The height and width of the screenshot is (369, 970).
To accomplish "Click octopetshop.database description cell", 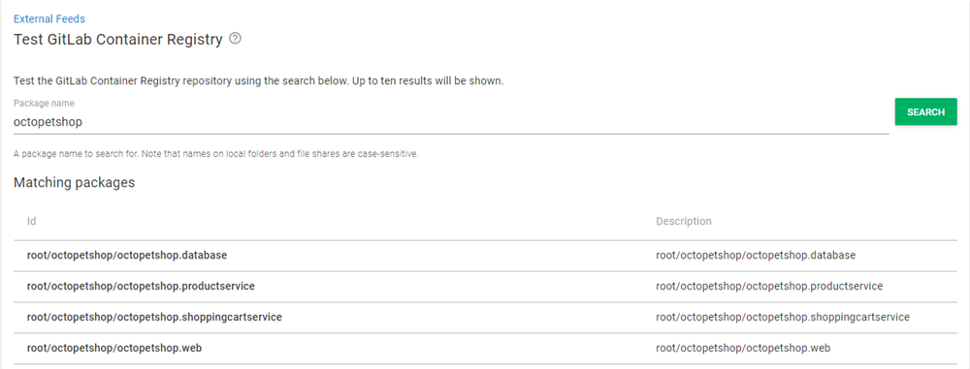I will click(x=756, y=256).
